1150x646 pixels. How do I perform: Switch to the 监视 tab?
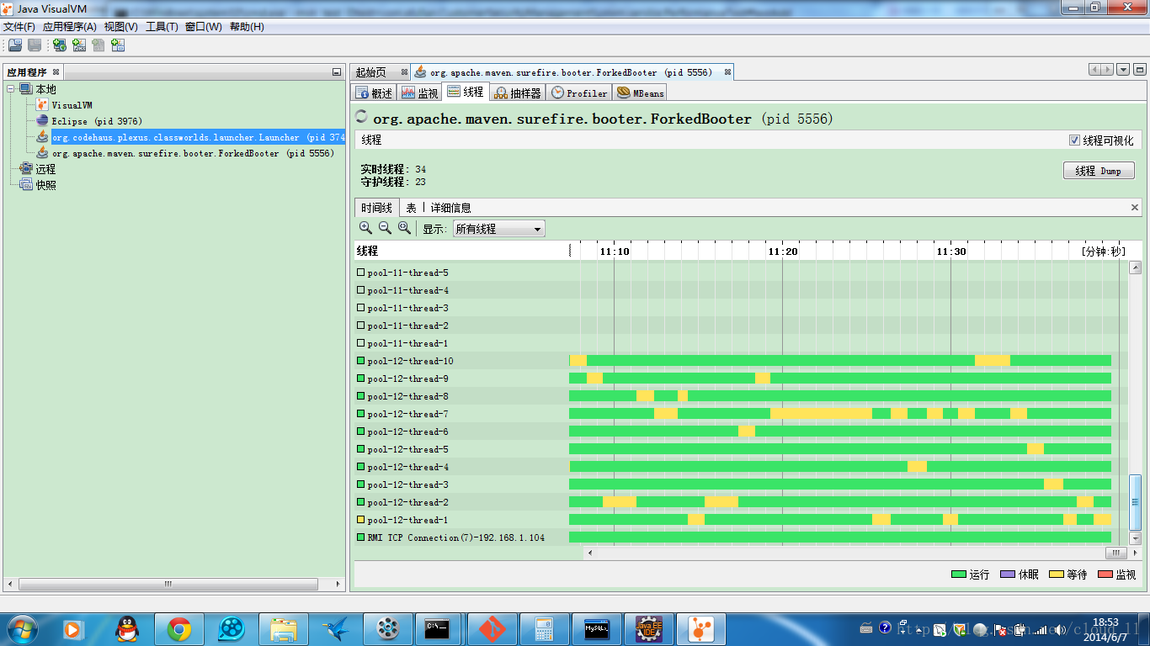[x=419, y=93]
